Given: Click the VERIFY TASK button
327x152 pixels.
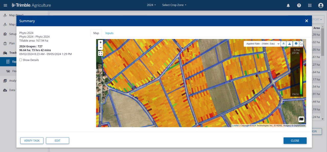Looking at the screenshot, I should point(32,140).
